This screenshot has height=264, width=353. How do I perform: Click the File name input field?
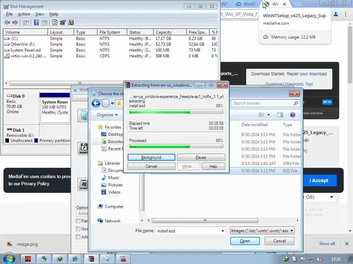pos(191,231)
